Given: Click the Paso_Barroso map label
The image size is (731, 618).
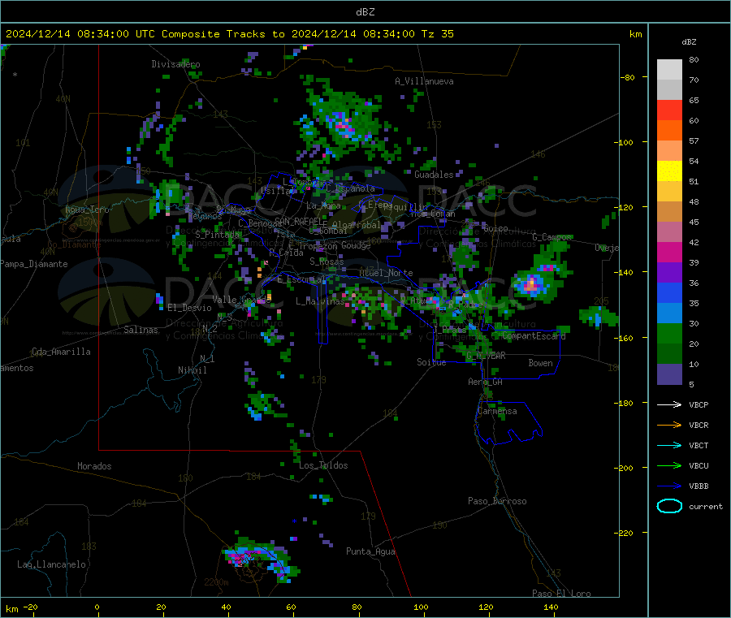Looking at the screenshot, I should pyautogui.click(x=497, y=501).
